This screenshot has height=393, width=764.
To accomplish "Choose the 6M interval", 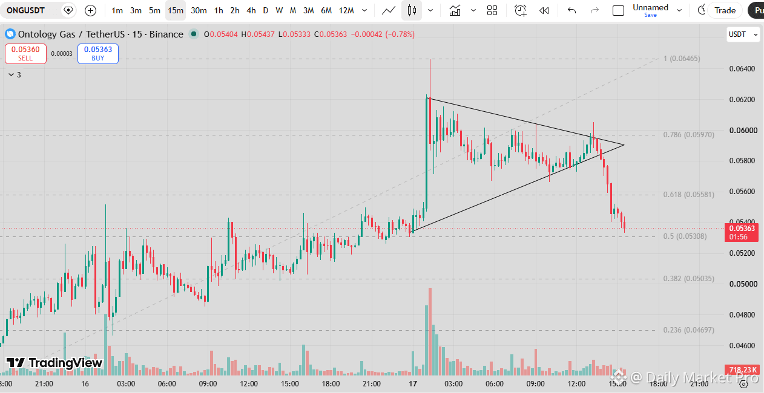I will pyautogui.click(x=326, y=10).
